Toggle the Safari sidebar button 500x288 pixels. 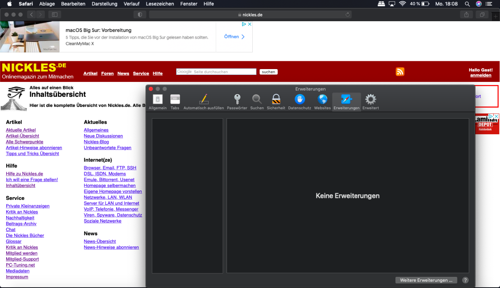point(55,14)
